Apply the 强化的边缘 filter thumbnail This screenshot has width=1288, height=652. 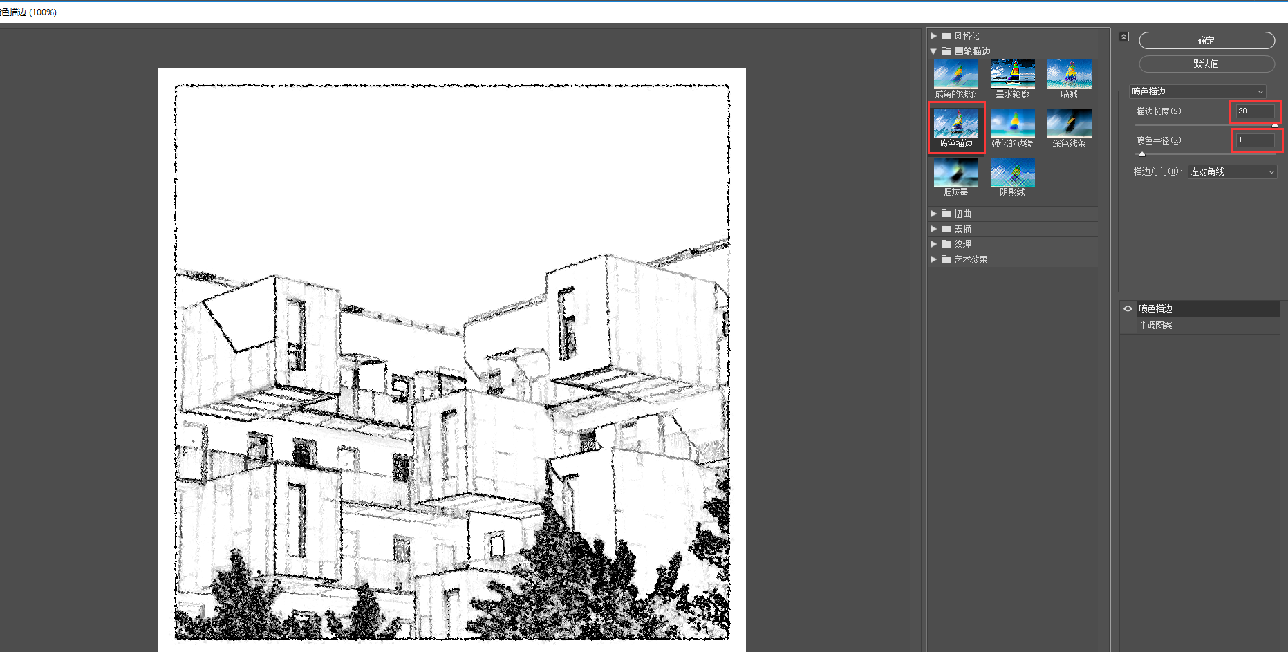click(x=1012, y=123)
